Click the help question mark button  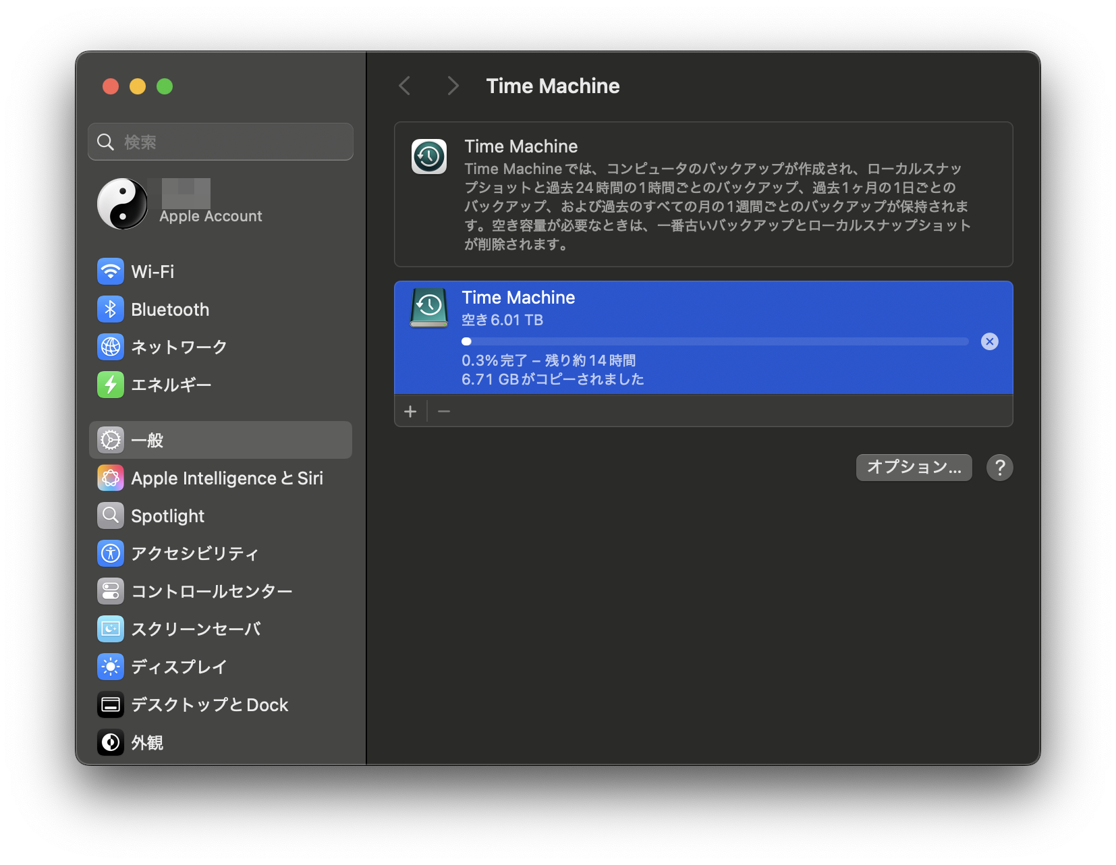tap(999, 468)
